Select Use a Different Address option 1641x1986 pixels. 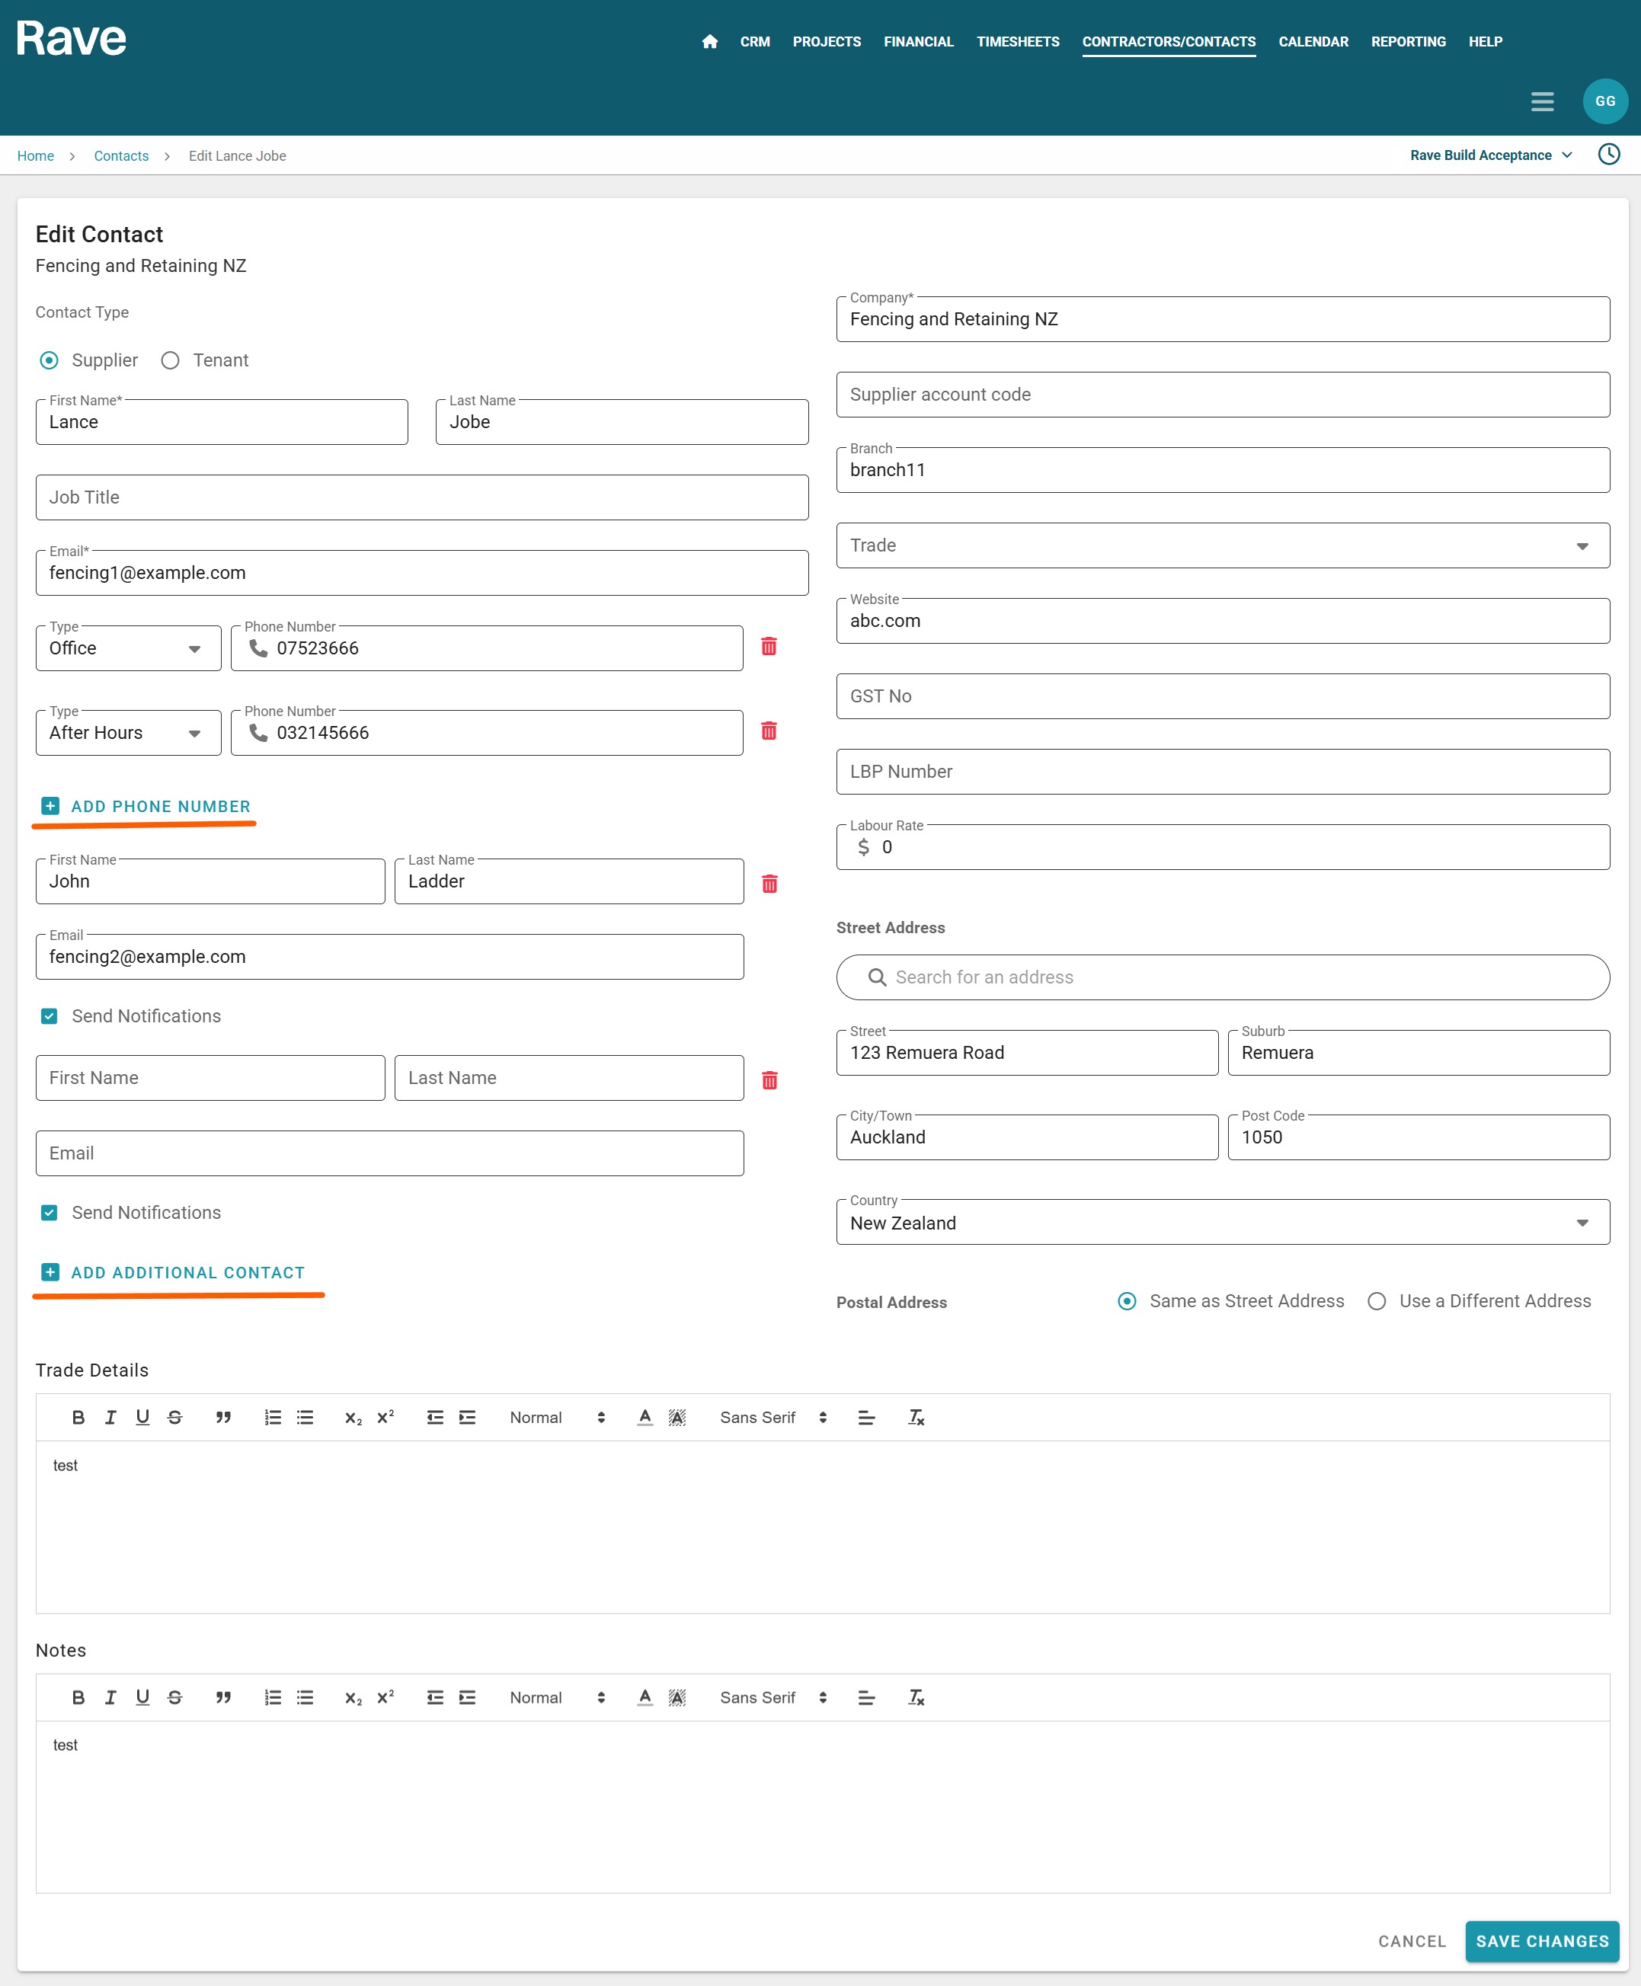[1377, 1300]
